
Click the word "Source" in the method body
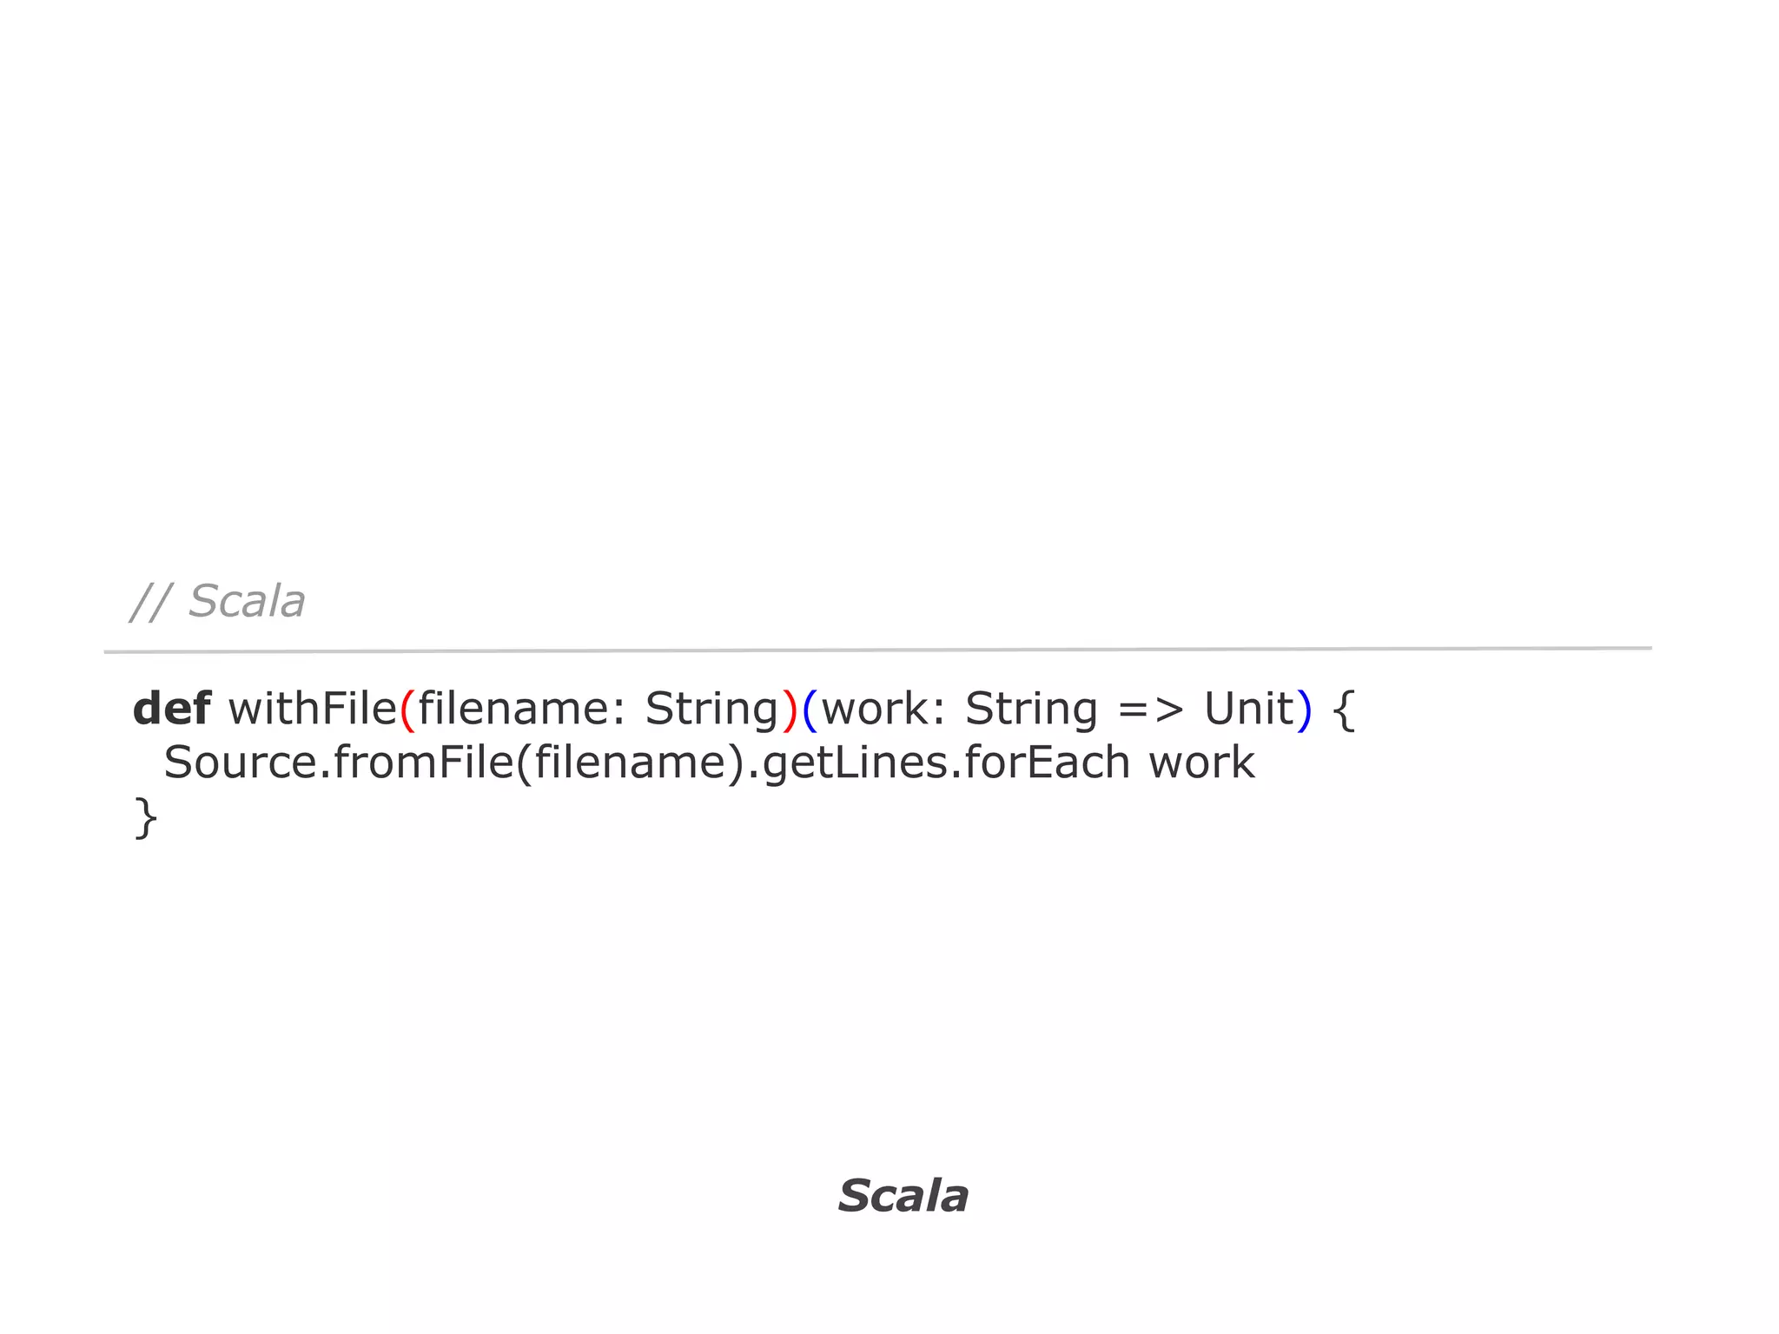241,763
